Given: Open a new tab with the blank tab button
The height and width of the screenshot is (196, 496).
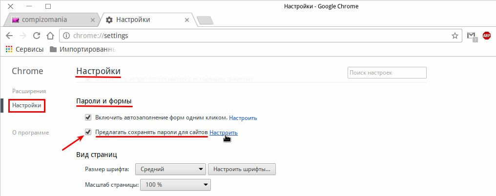Looking at the screenshot, I should (x=205, y=20).
